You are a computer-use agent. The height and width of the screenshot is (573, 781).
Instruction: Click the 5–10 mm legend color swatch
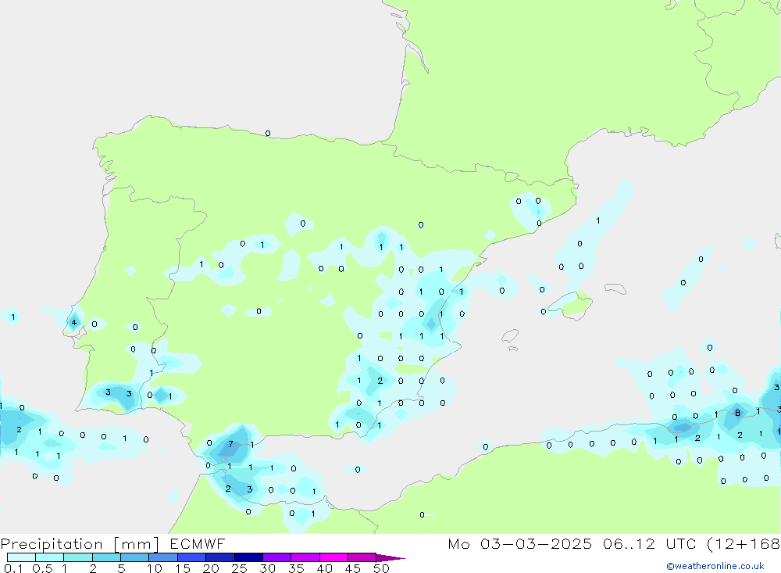click(x=134, y=557)
